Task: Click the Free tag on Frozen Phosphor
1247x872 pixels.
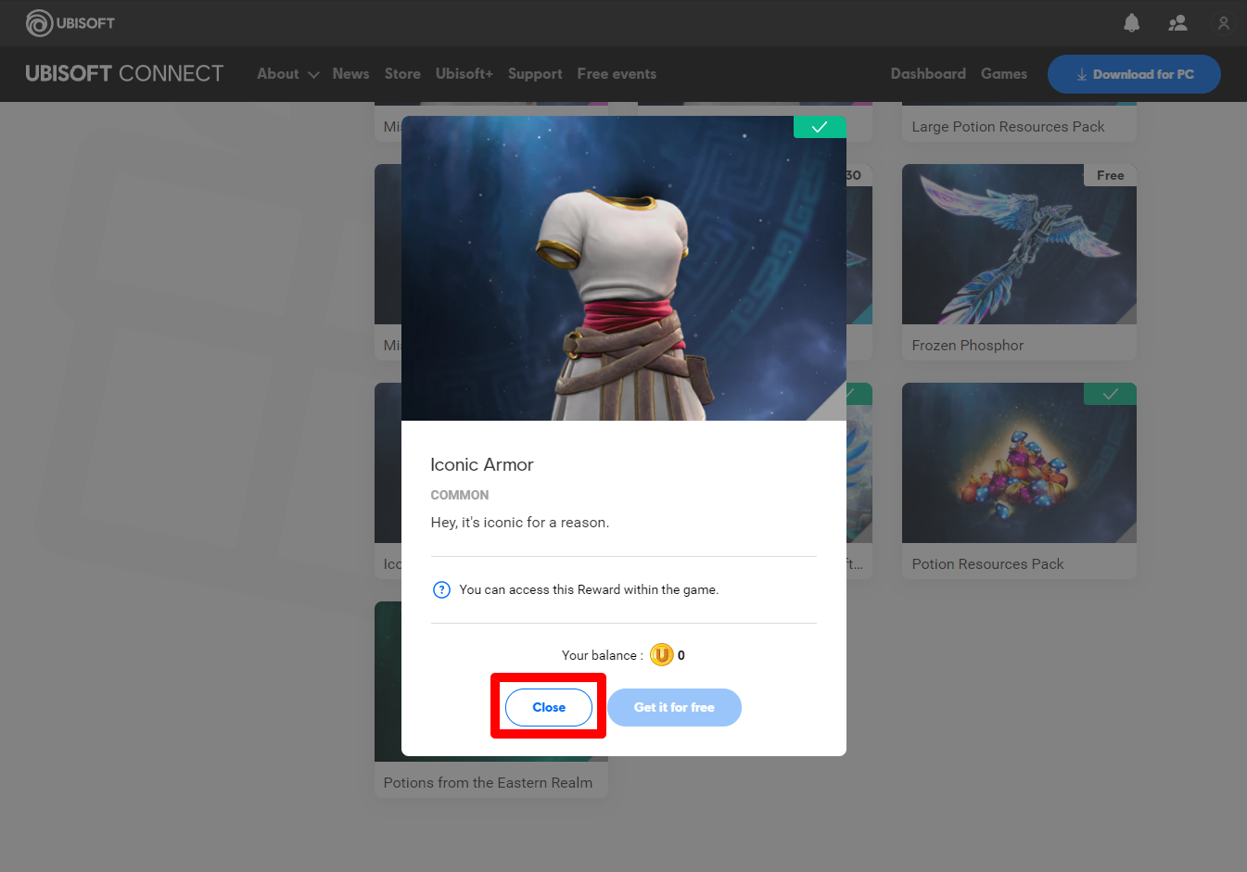Action: pos(1110,175)
